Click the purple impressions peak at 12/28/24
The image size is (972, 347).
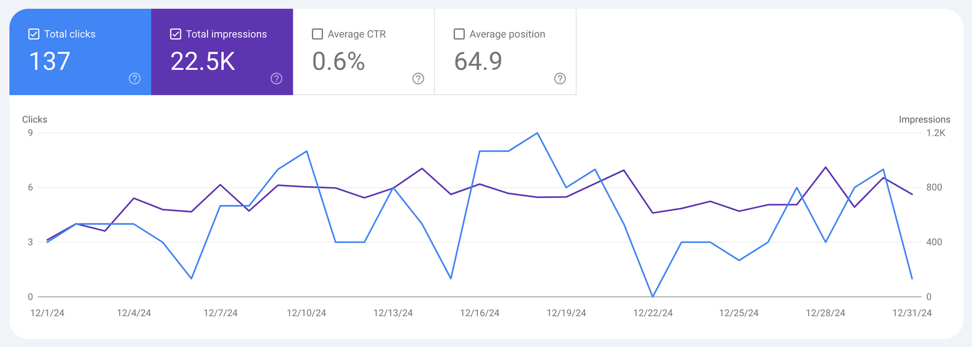click(826, 167)
